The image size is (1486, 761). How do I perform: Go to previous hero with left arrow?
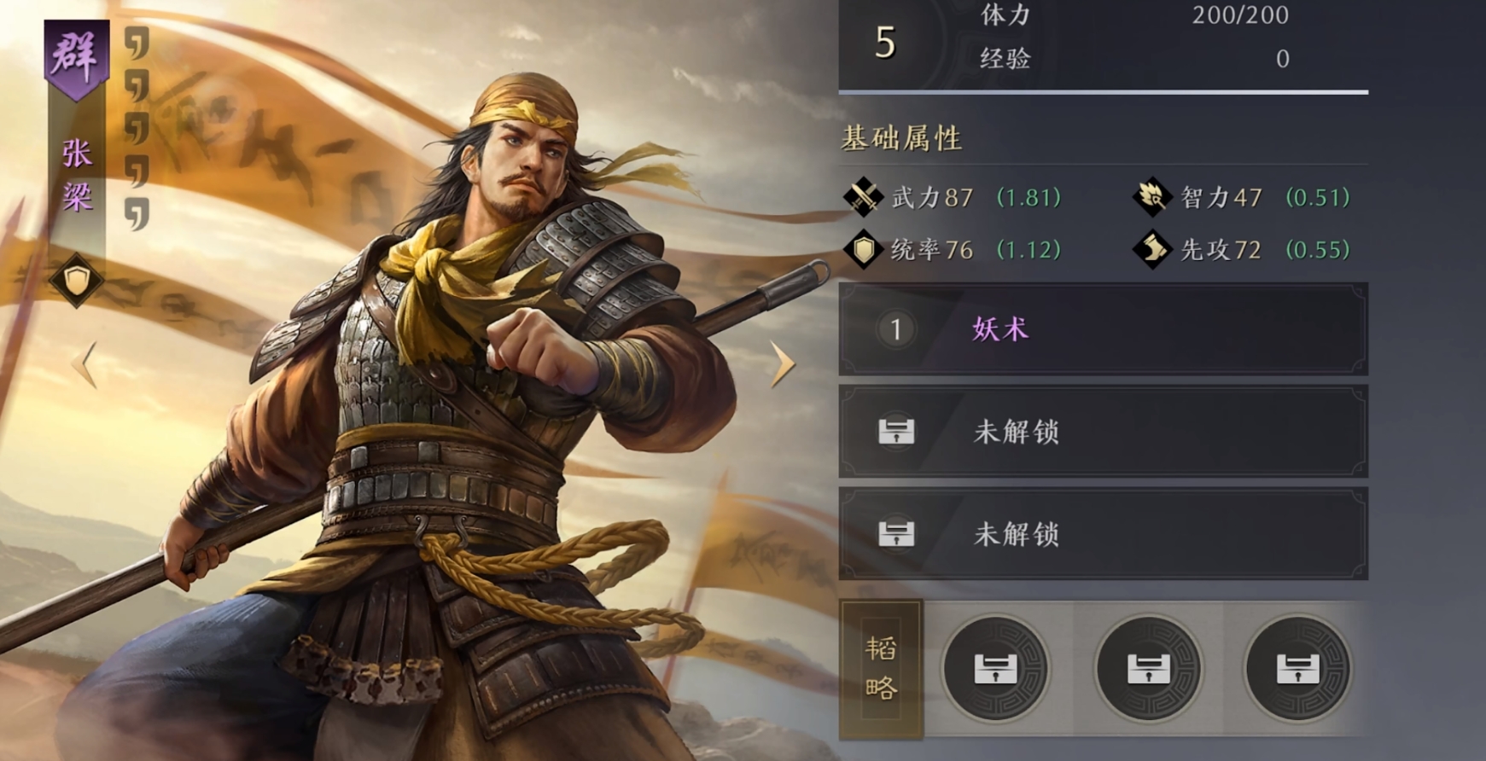(x=84, y=364)
